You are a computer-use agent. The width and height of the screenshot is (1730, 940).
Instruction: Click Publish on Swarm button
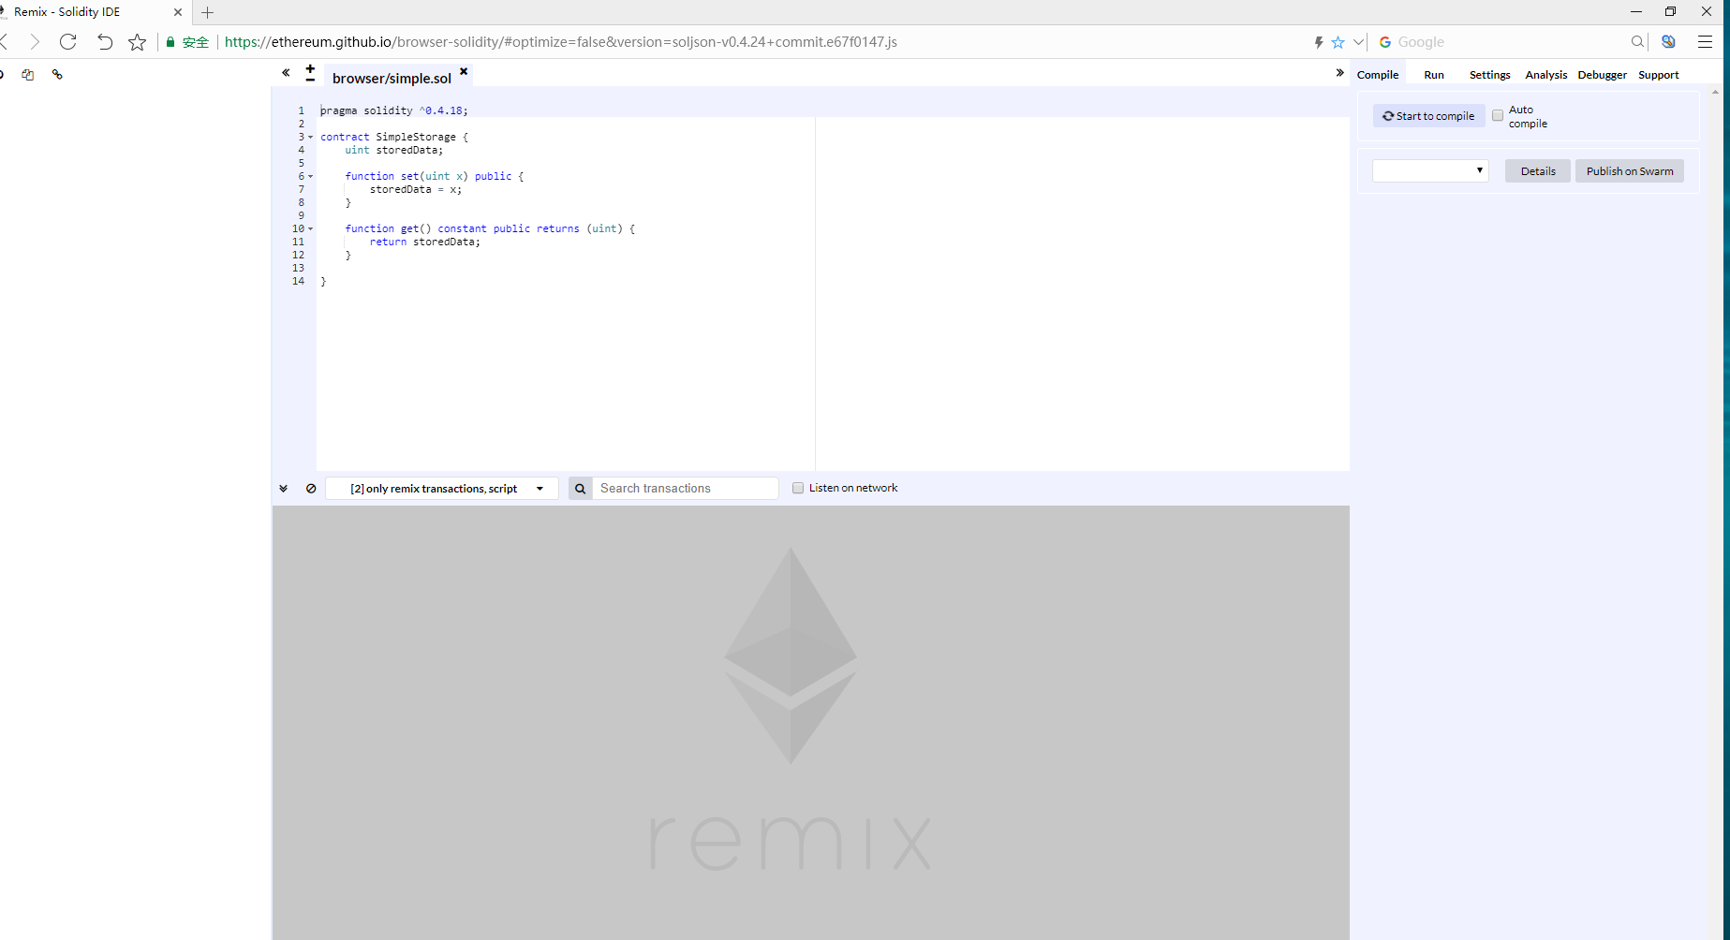coord(1629,171)
